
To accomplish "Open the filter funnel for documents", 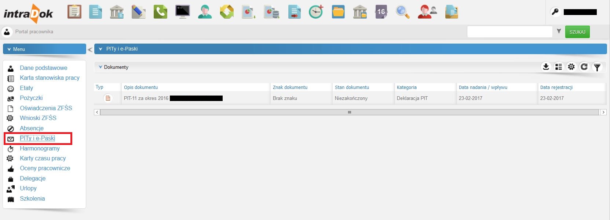I will point(597,67).
